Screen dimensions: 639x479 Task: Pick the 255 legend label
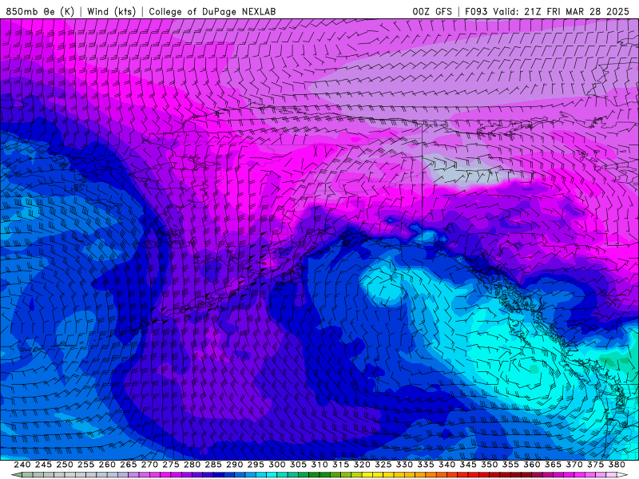pyautogui.click(x=85, y=465)
